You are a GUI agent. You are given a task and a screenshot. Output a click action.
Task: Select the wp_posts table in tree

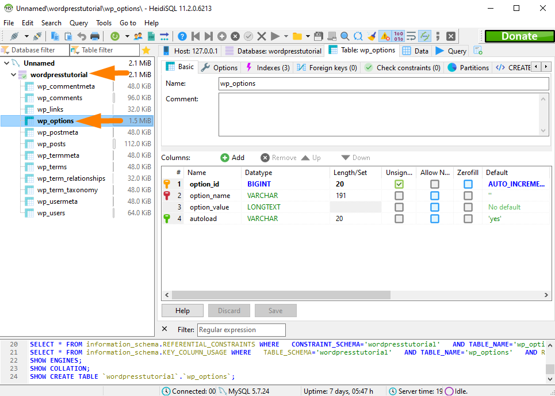point(51,144)
